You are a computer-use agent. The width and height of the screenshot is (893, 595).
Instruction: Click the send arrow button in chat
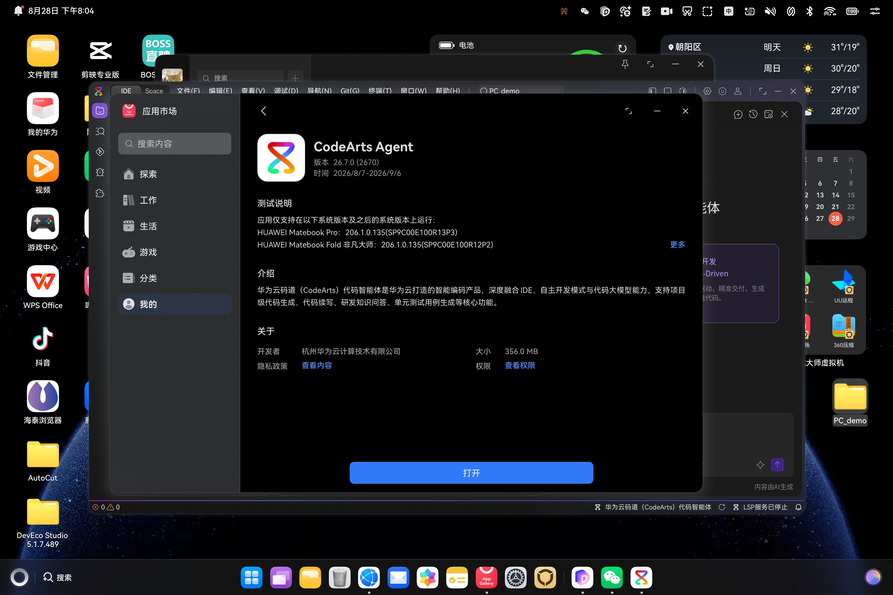click(x=777, y=465)
